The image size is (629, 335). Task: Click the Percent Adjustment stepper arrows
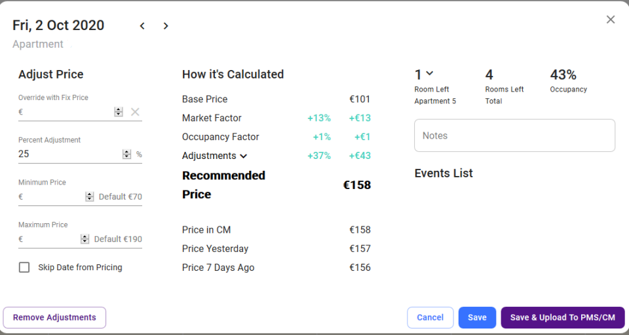pos(126,154)
